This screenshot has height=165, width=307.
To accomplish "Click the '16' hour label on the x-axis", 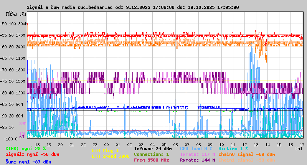I will (x=290, y=145).
